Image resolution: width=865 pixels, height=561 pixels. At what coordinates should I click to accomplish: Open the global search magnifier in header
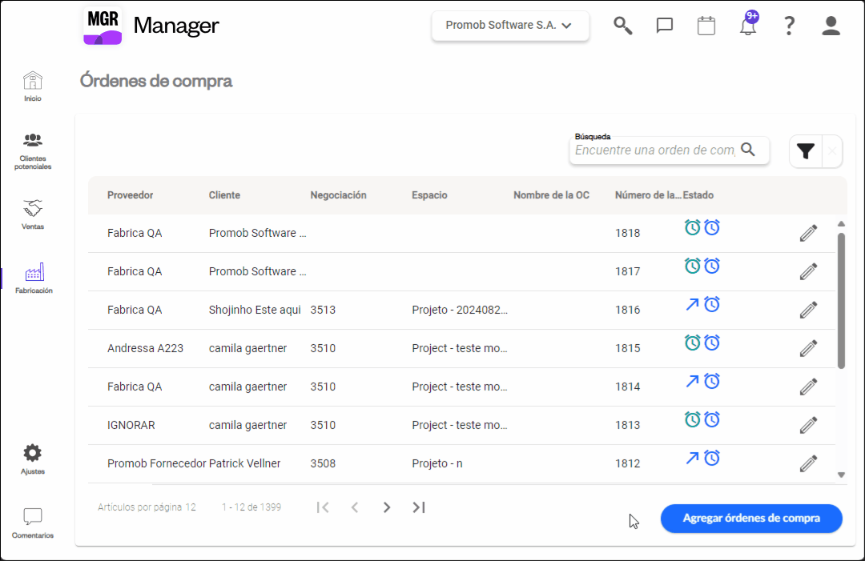pyautogui.click(x=623, y=26)
